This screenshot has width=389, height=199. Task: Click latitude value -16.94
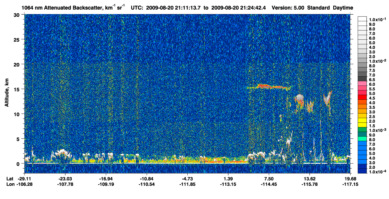click(x=106, y=178)
